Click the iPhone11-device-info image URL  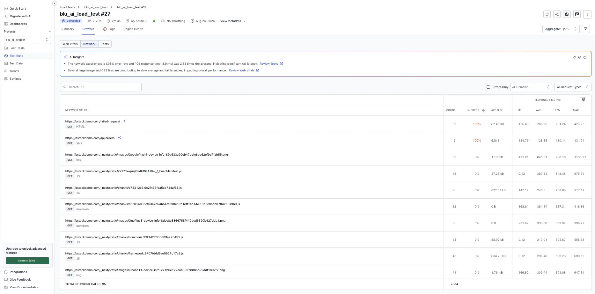pos(145,270)
